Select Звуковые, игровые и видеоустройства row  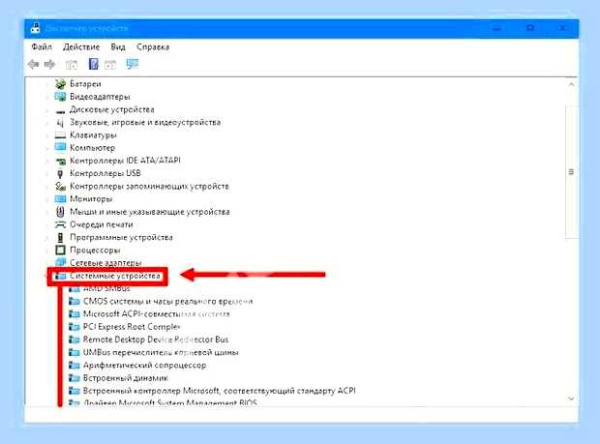pyautogui.click(x=145, y=123)
